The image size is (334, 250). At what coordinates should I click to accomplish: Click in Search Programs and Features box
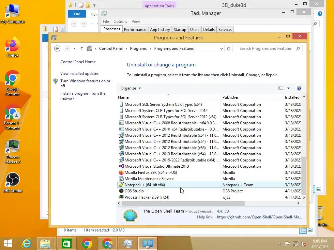pos(266,49)
